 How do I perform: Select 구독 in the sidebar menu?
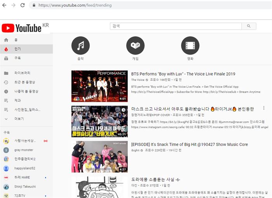coord(17,58)
